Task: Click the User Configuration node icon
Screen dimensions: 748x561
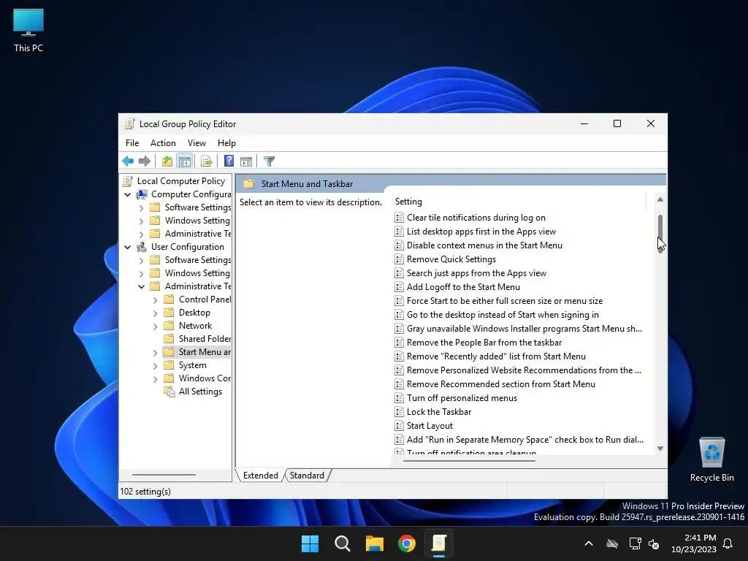Action: 142,247
